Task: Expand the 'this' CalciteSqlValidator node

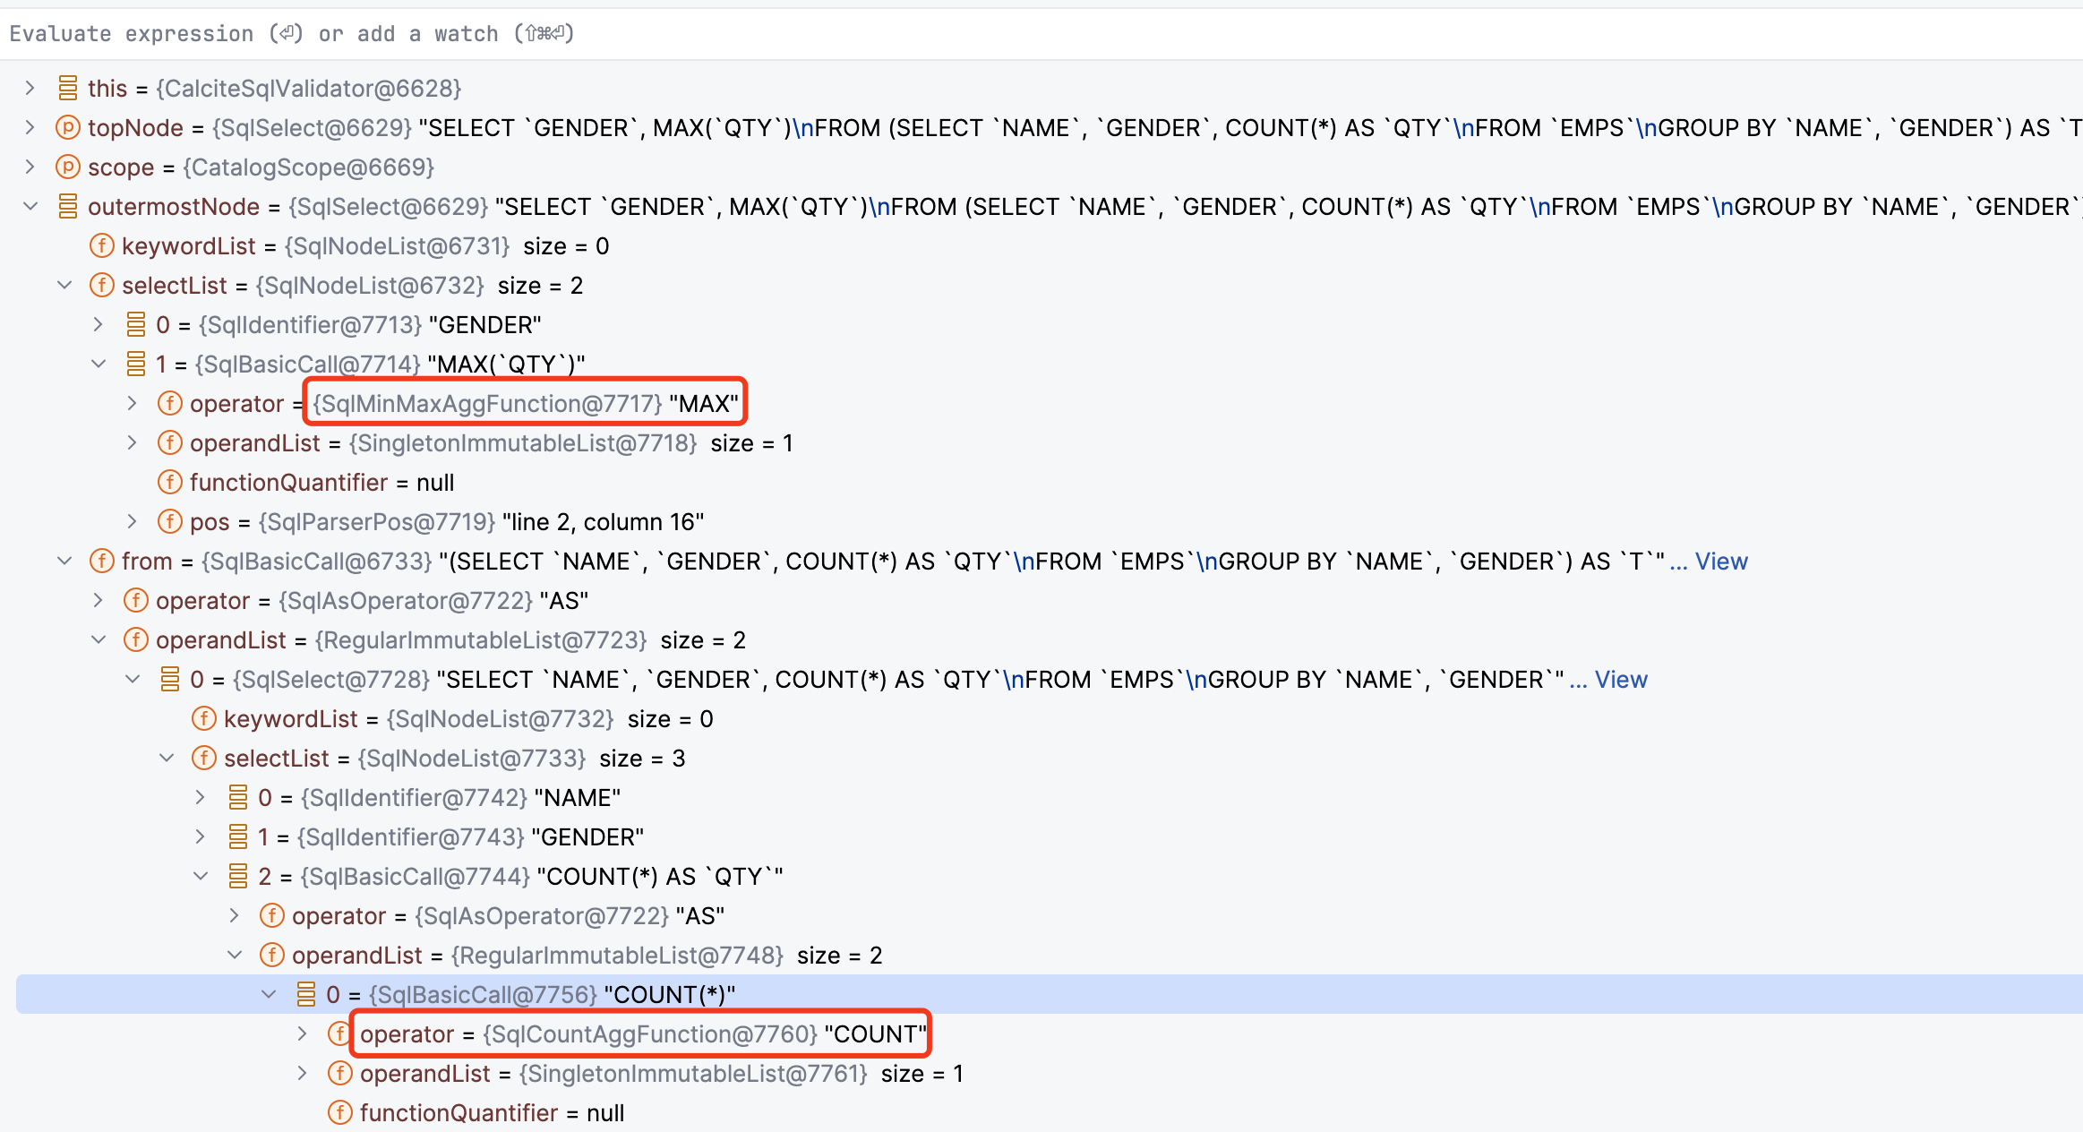Action: click(30, 88)
